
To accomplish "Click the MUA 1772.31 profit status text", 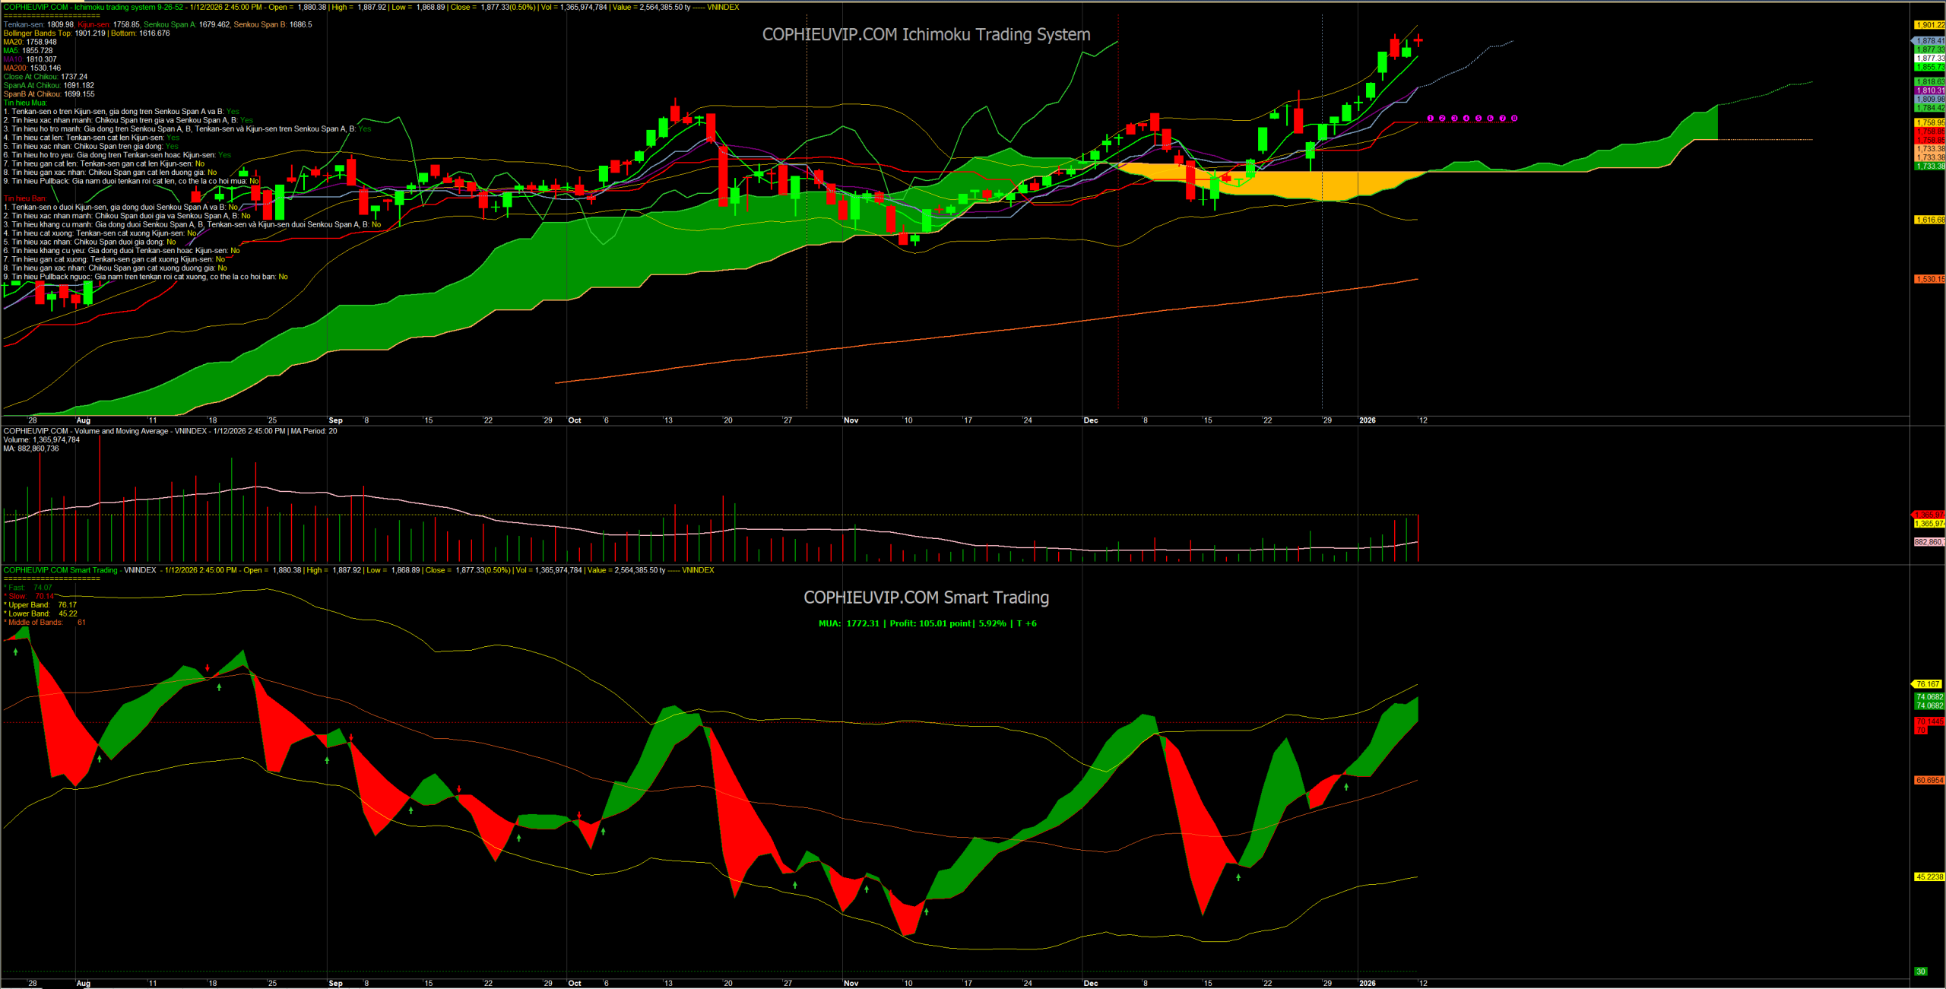I will point(927,623).
